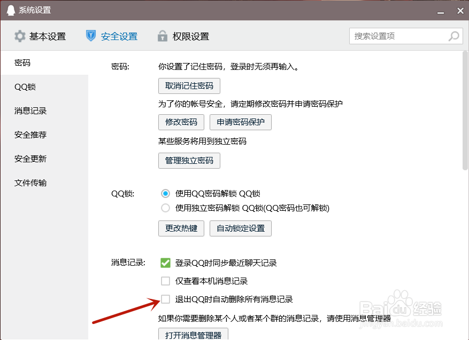Uncheck 登录QQ时同步最近聊天记录

pyautogui.click(x=166, y=263)
